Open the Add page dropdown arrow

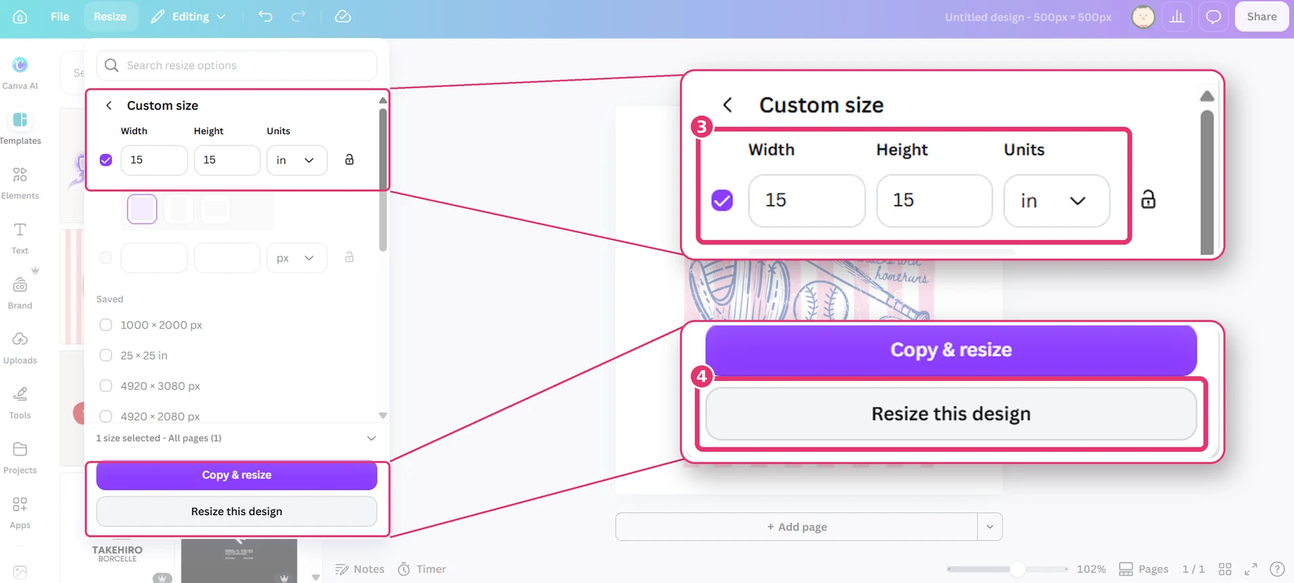(x=990, y=527)
